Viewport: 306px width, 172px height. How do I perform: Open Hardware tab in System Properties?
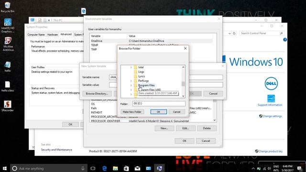53,34
